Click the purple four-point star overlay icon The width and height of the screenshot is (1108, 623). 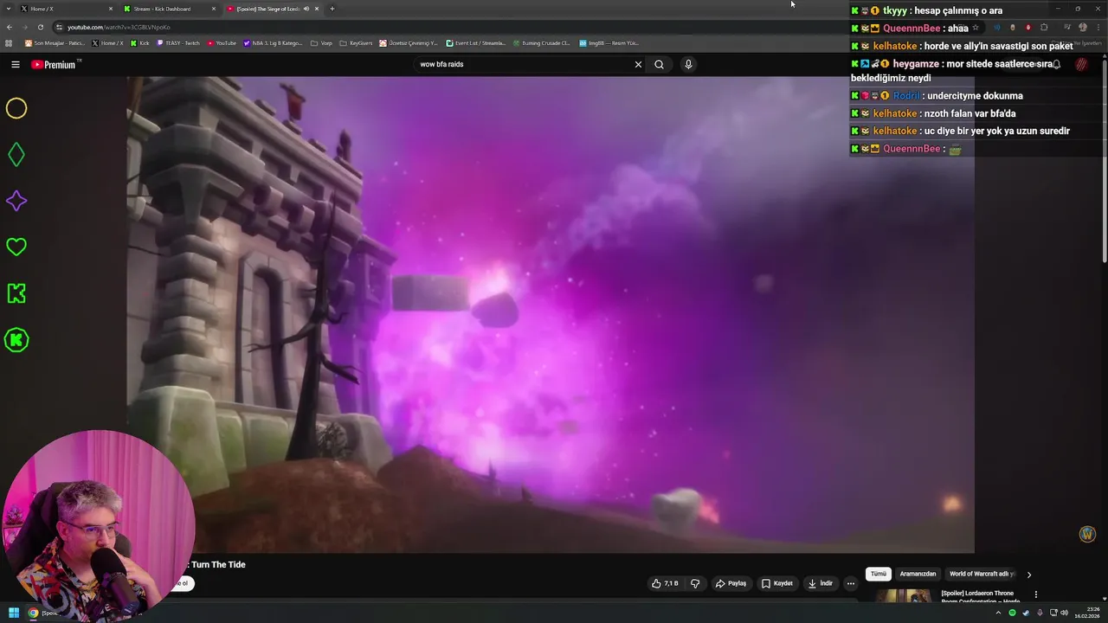point(16,201)
